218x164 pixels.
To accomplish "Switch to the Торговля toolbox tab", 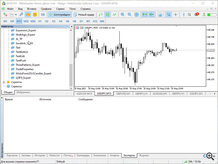I will click(x=12, y=156).
